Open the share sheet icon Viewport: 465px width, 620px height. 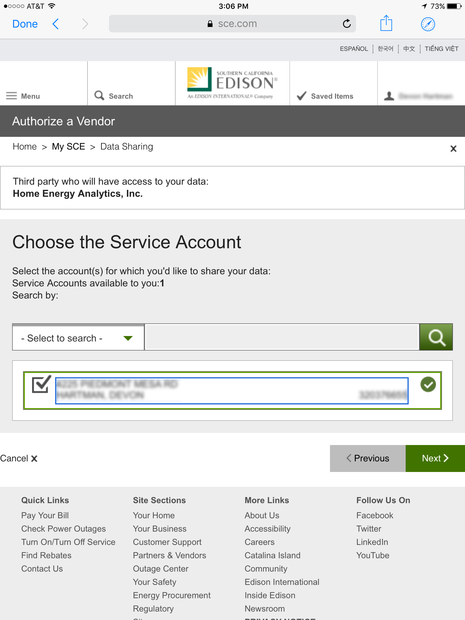(386, 23)
